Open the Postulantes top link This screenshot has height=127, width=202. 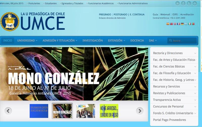pyautogui.click(x=34, y=4)
